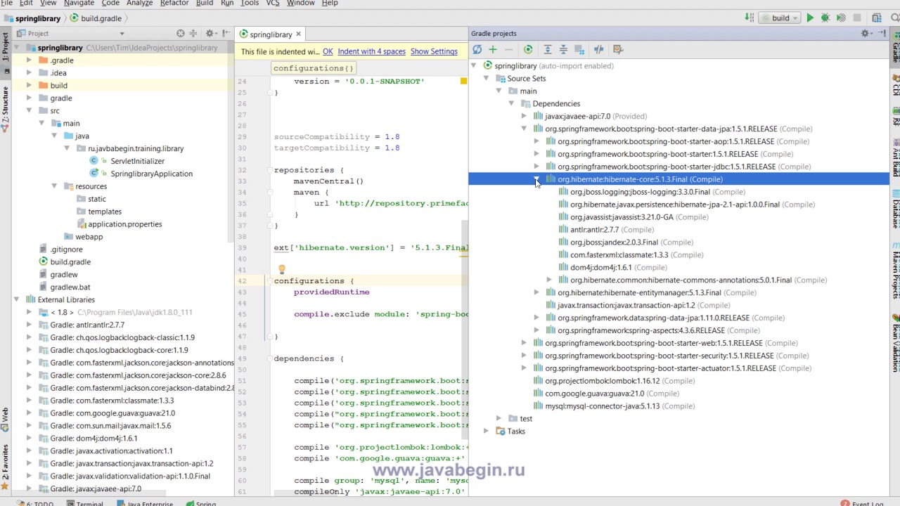Run the build configuration
Viewport: 900px width, 506px height.
810,18
